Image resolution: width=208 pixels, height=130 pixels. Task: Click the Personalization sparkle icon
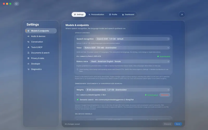pos(89,15)
